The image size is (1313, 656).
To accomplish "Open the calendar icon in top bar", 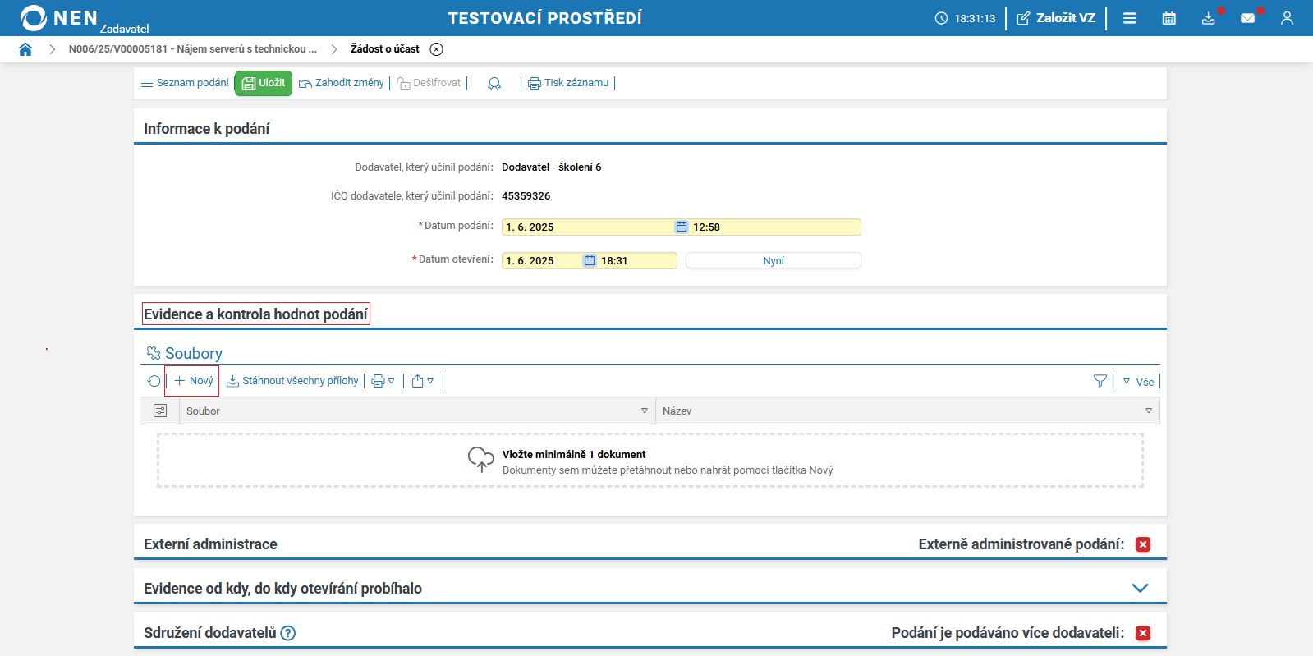I will click(x=1168, y=18).
